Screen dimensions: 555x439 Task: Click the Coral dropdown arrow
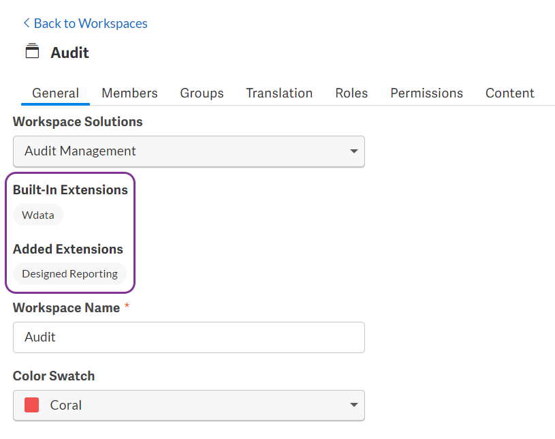353,405
